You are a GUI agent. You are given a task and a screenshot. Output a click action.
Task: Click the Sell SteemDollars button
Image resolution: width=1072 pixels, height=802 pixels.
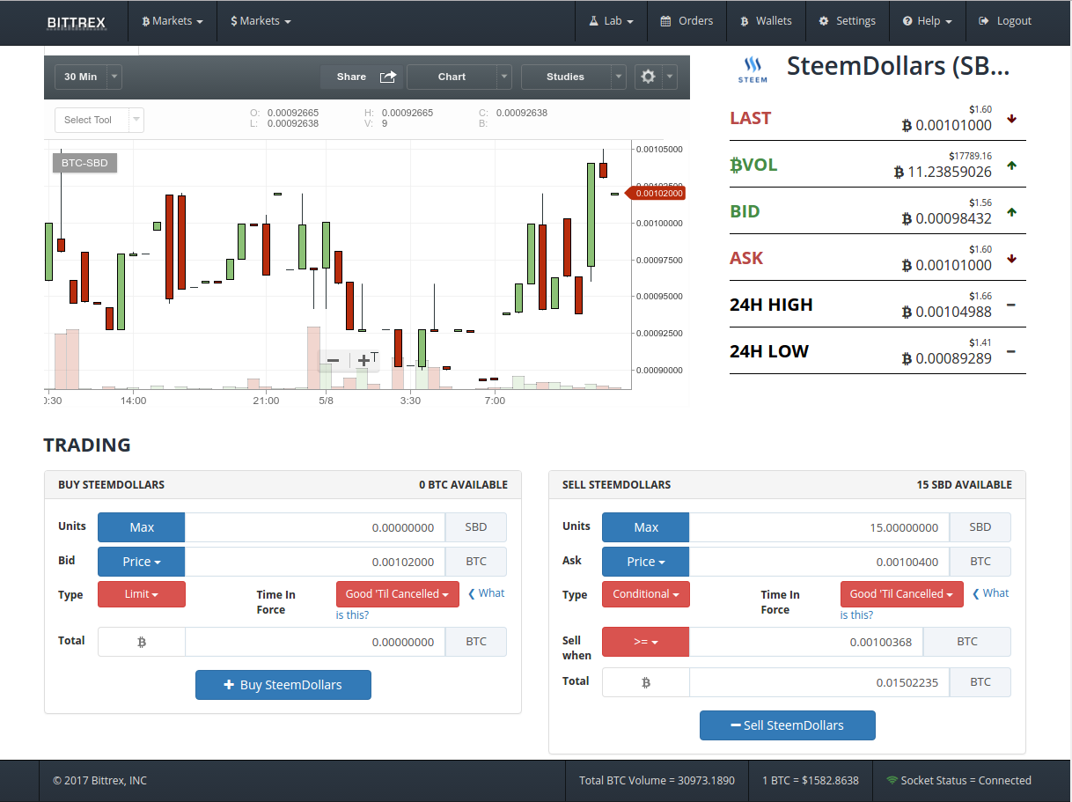point(788,725)
